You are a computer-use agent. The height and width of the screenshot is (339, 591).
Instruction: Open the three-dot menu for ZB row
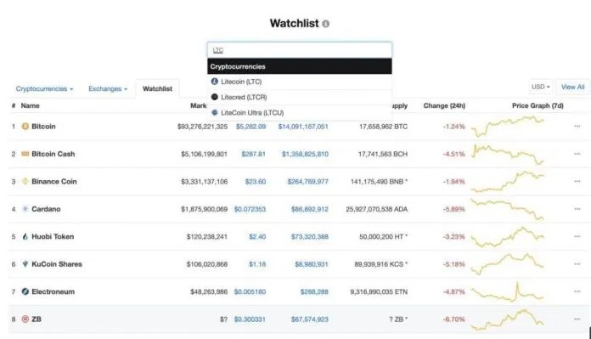point(577,319)
